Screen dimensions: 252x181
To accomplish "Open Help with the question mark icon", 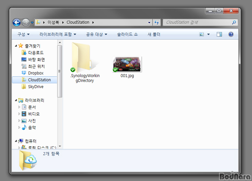I will [x=231, y=34].
